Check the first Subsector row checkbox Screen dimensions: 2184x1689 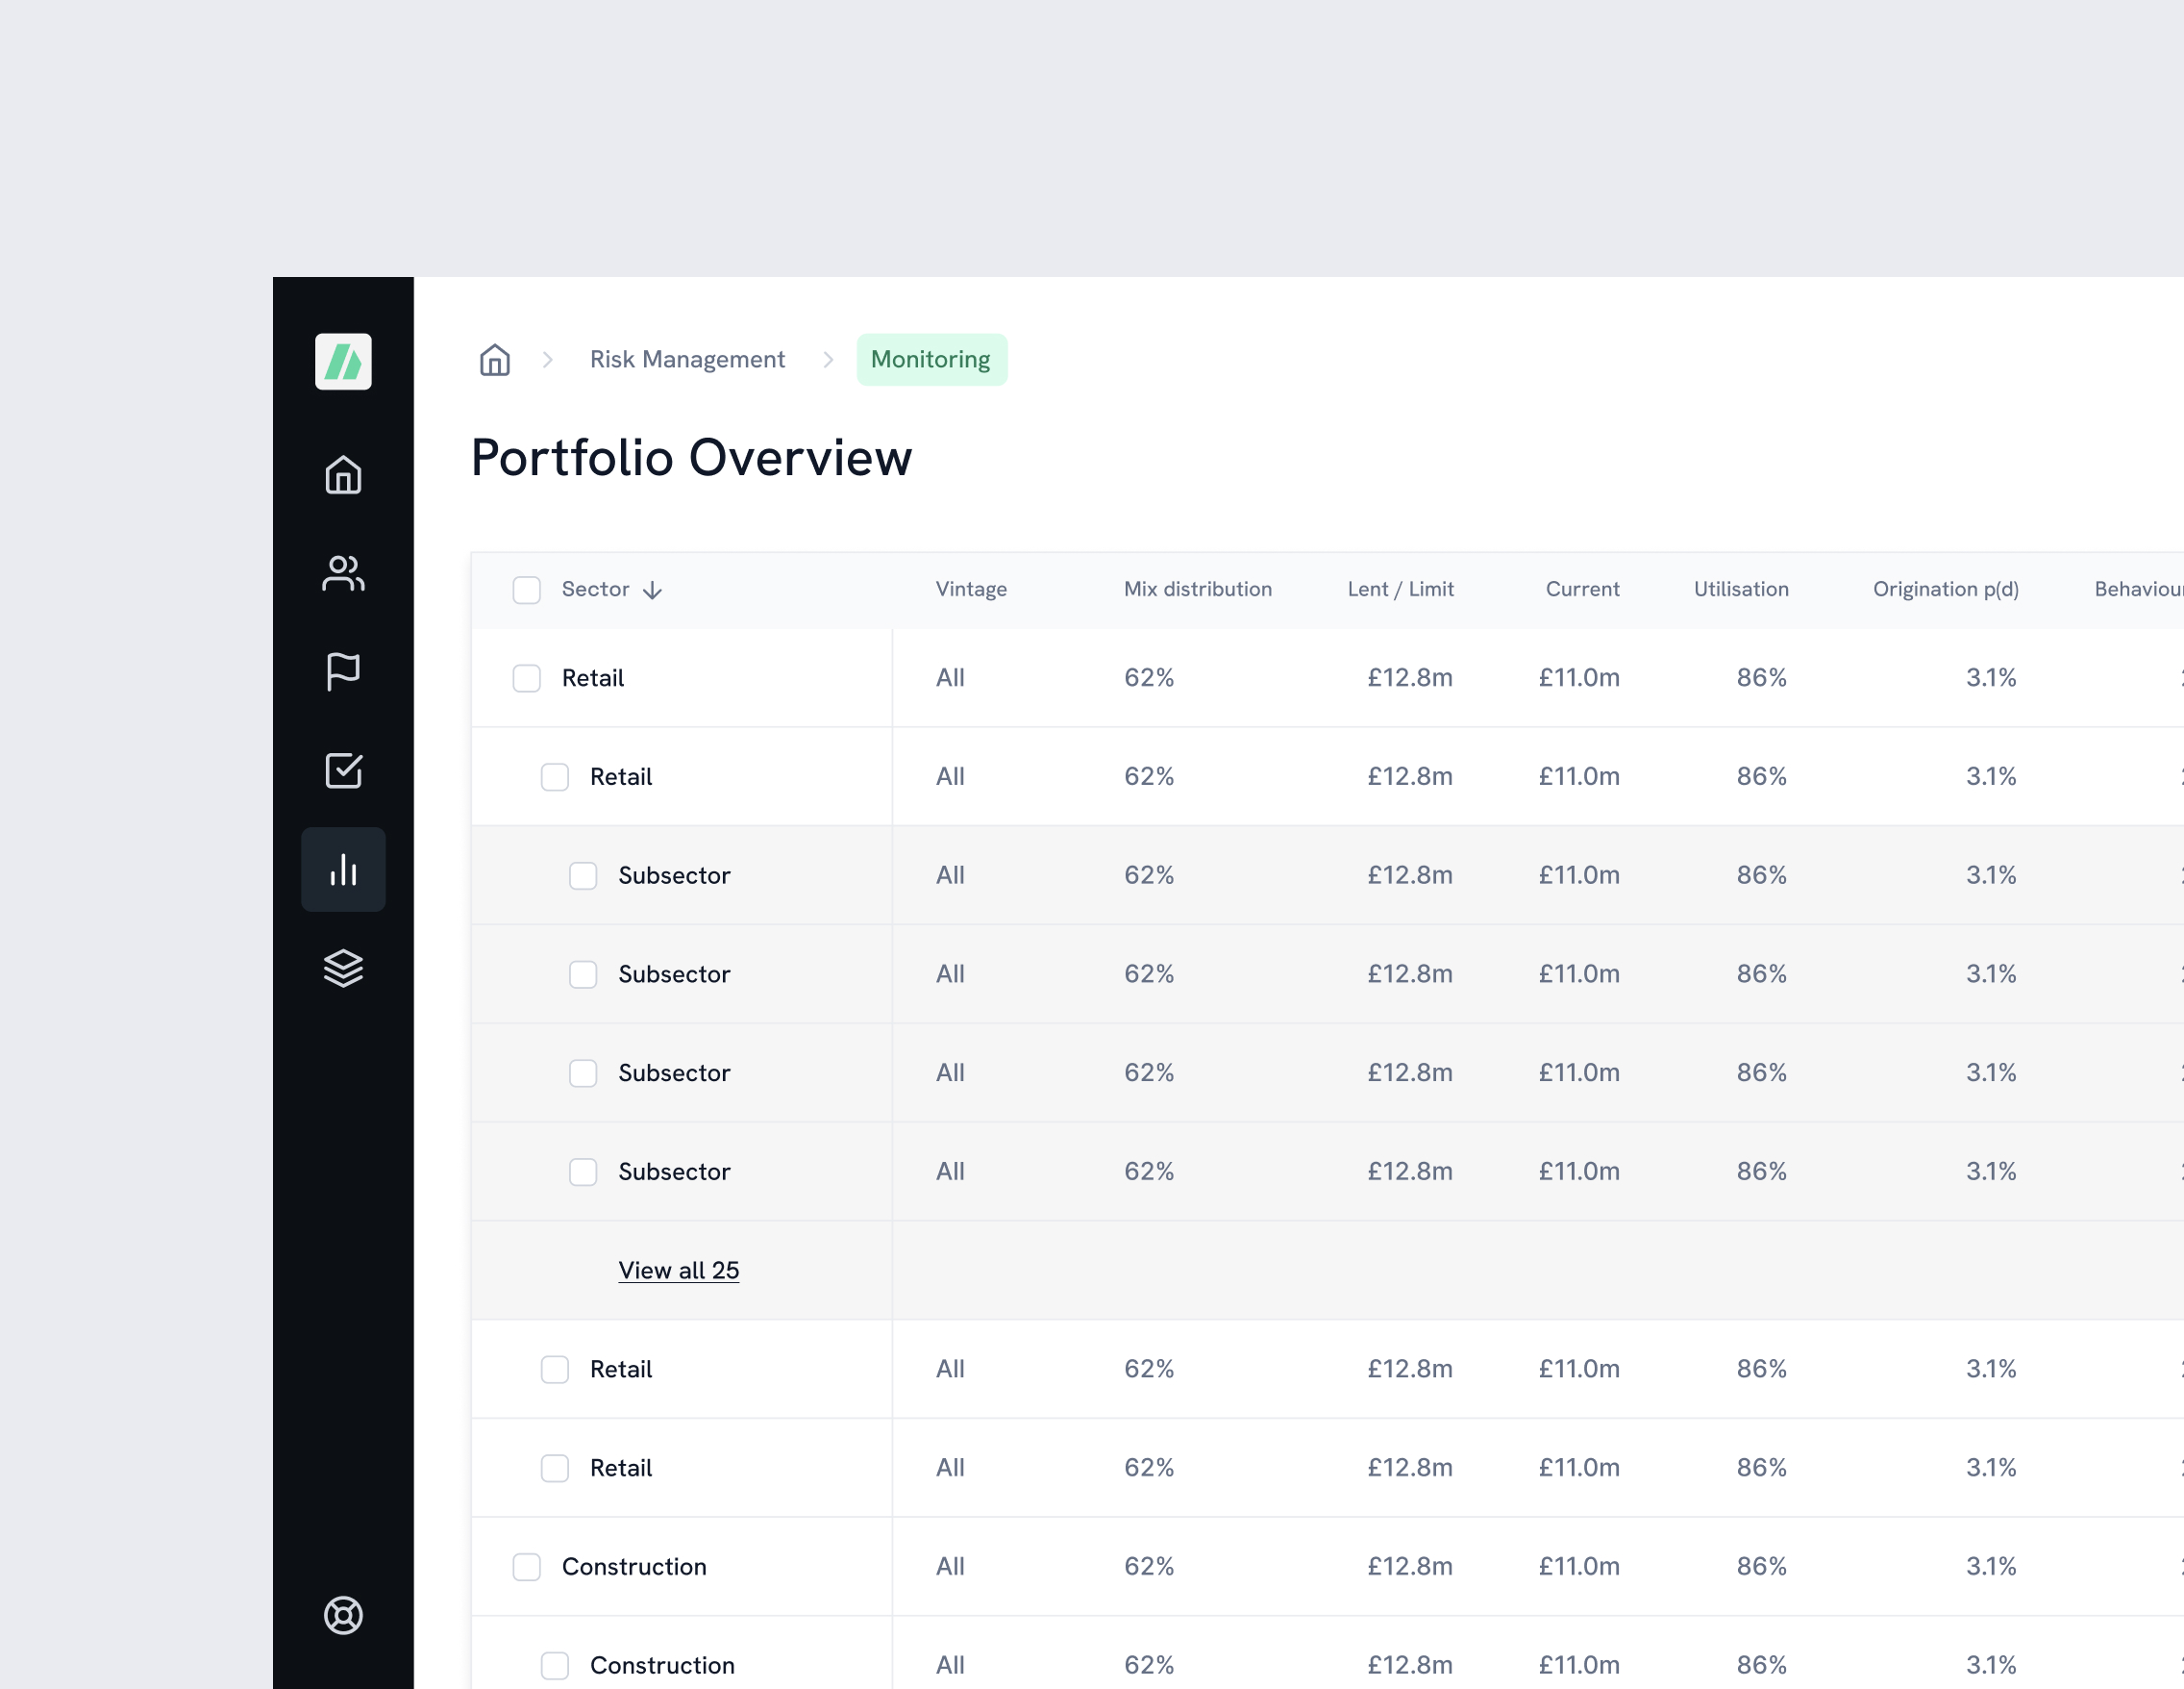click(583, 874)
